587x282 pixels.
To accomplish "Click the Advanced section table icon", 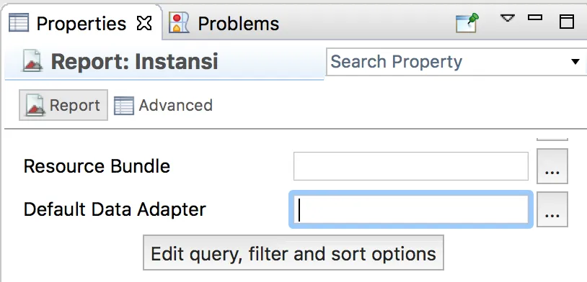I will [x=123, y=105].
